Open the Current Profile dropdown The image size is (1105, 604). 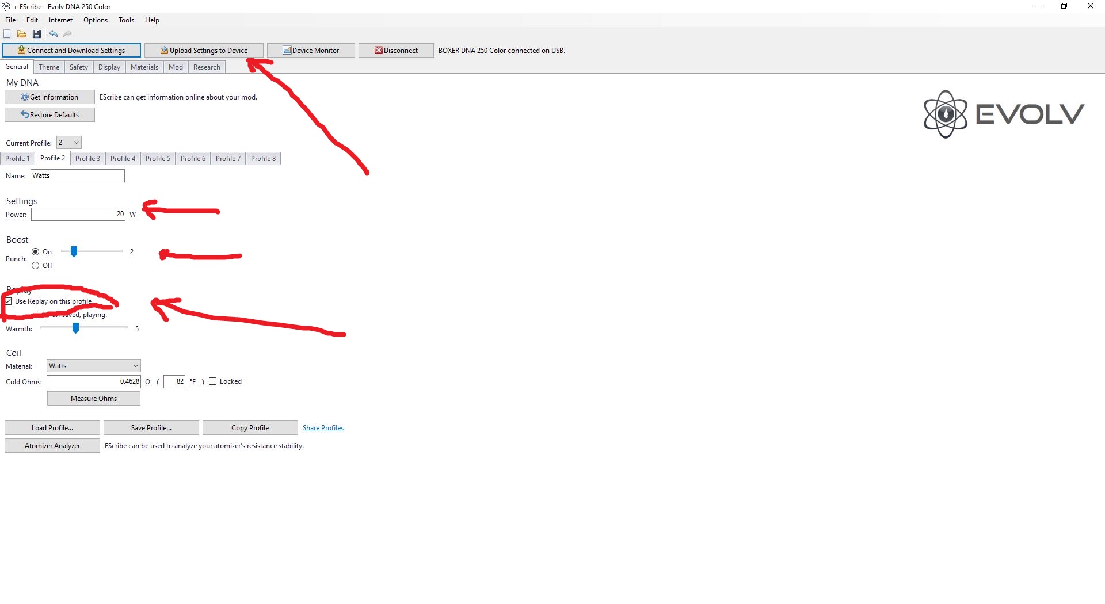pos(69,143)
